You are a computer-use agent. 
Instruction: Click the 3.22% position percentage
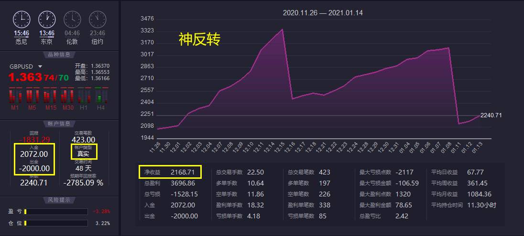103,223
